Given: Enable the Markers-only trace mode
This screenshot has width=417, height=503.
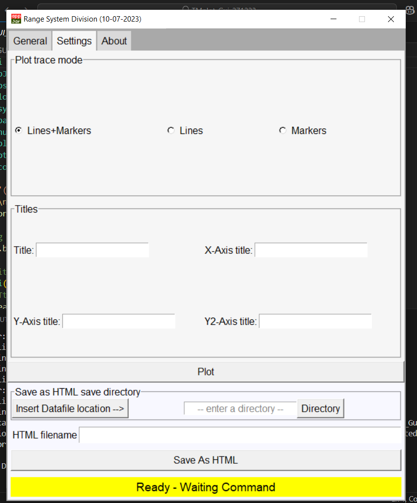Looking at the screenshot, I should point(282,131).
